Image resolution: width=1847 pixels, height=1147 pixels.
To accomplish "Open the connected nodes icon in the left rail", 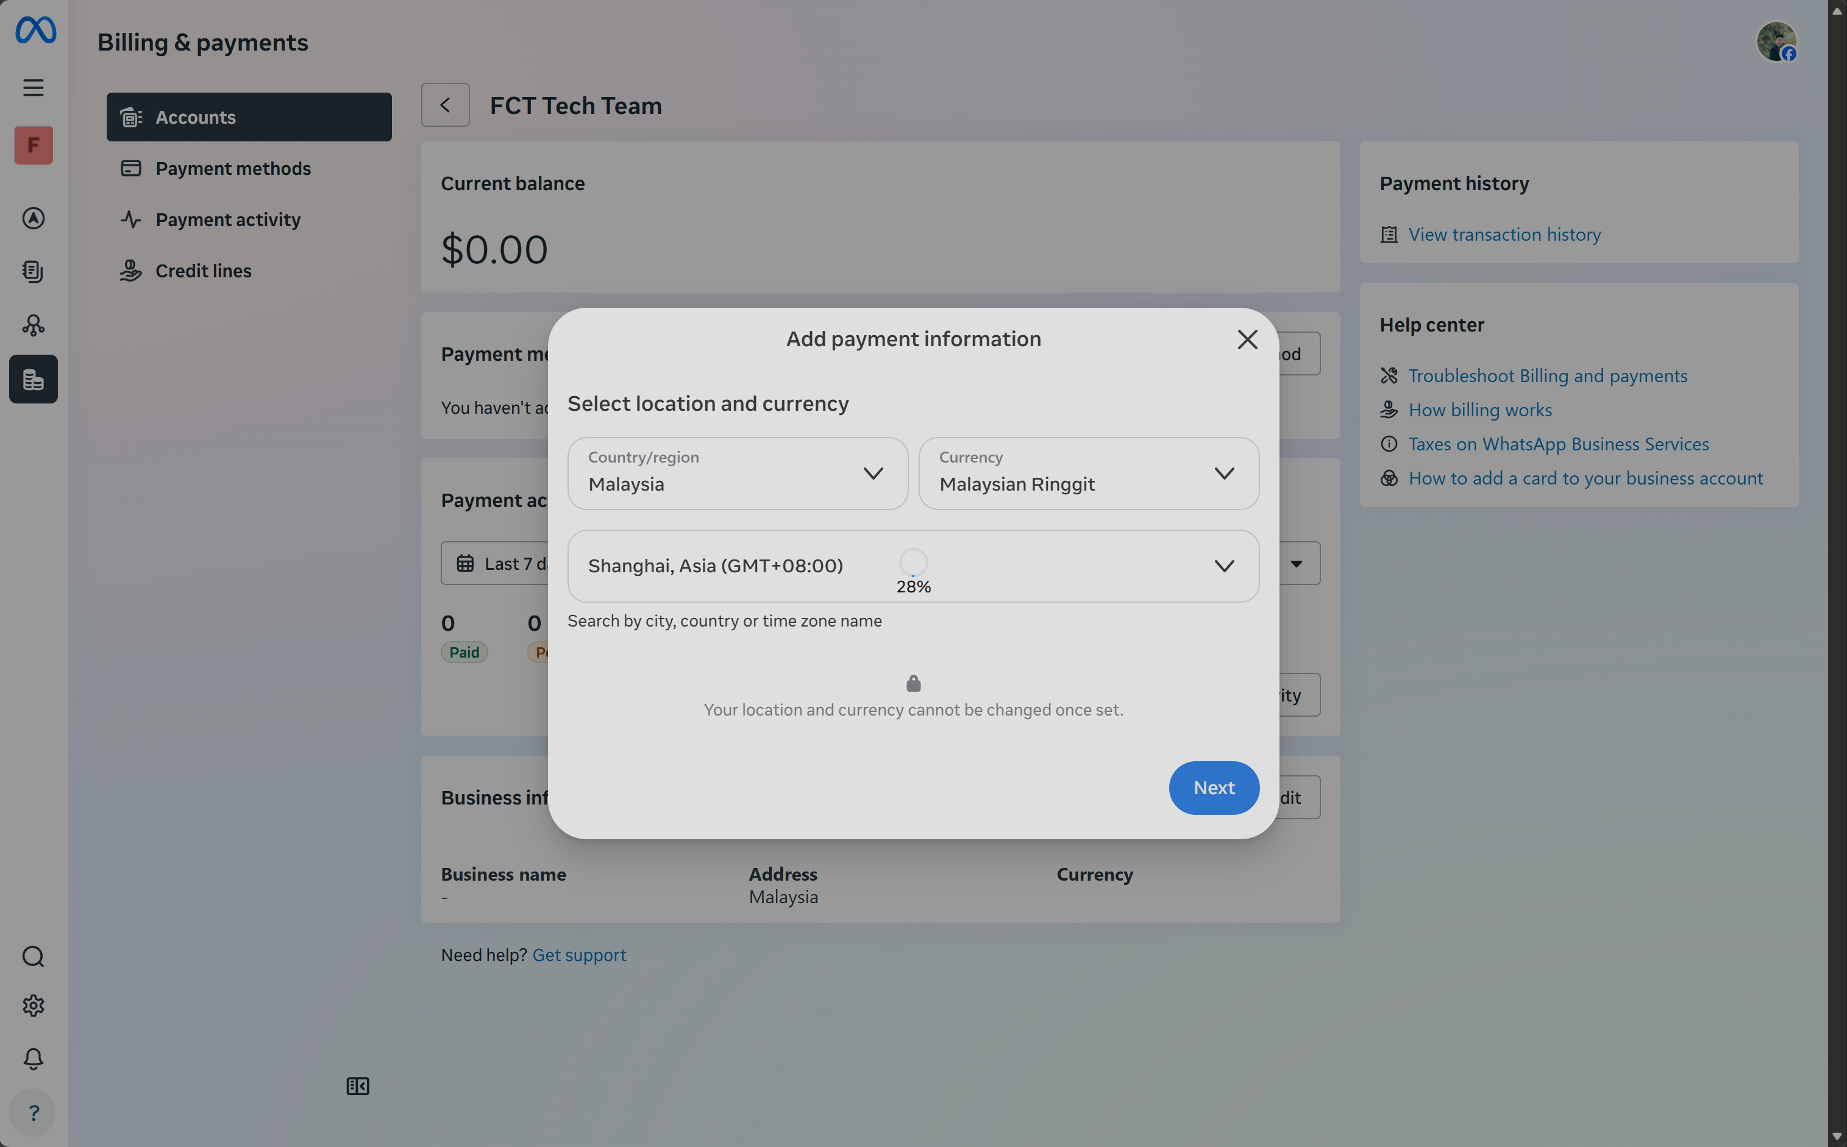I will [x=34, y=325].
